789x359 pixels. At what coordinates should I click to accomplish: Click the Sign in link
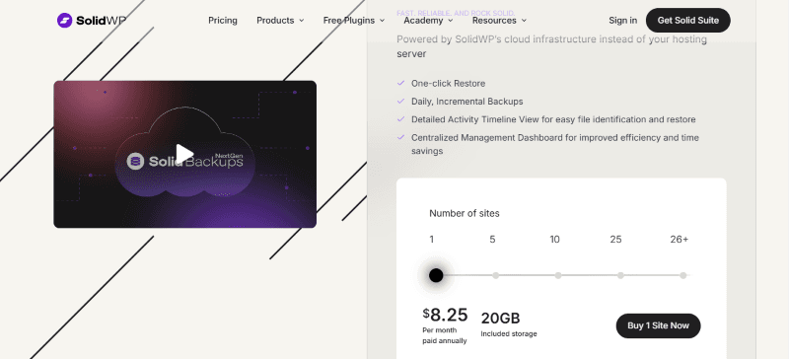(622, 21)
